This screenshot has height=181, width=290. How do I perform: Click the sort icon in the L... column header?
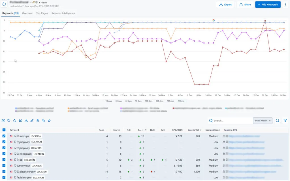(x=146, y=130)
